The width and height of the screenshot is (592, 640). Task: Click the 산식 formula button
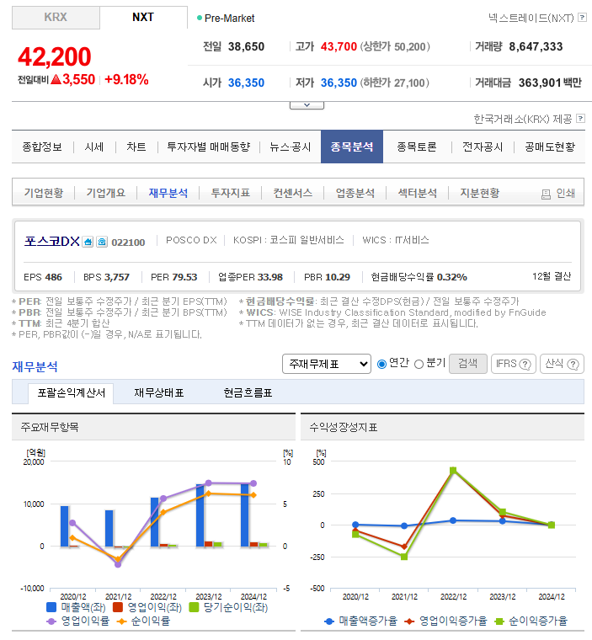pos(562,364)
